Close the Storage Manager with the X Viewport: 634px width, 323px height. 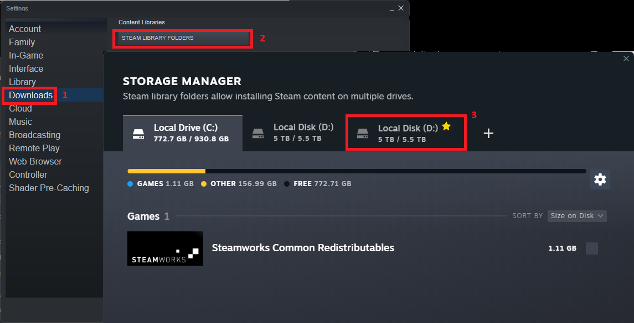pyautogui.click(x=626, y=58)
